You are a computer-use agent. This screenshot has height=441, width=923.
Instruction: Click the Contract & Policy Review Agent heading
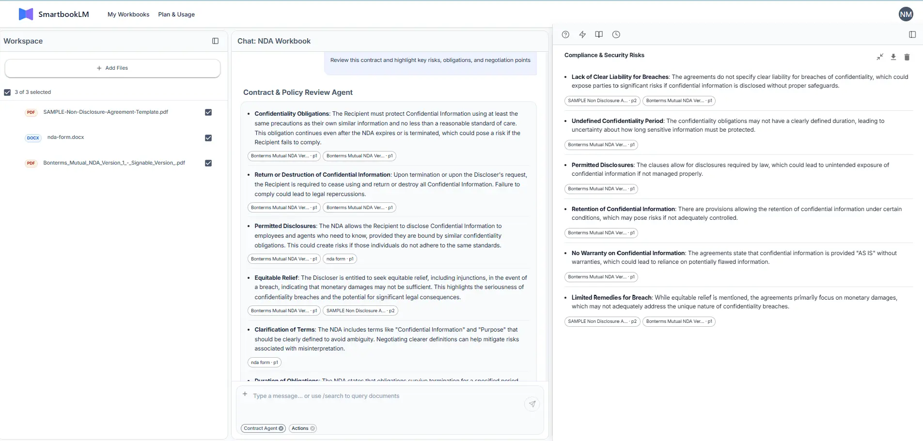click(x=298, y=92)
